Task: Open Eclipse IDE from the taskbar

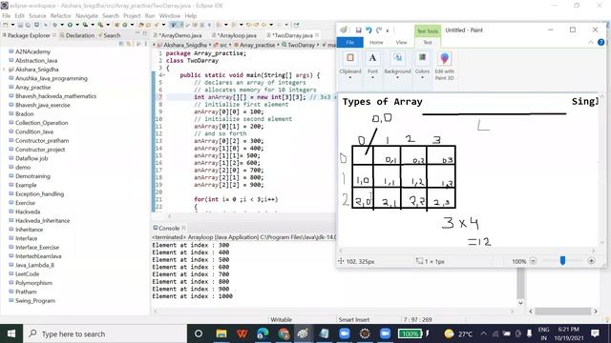Action: 365,333
